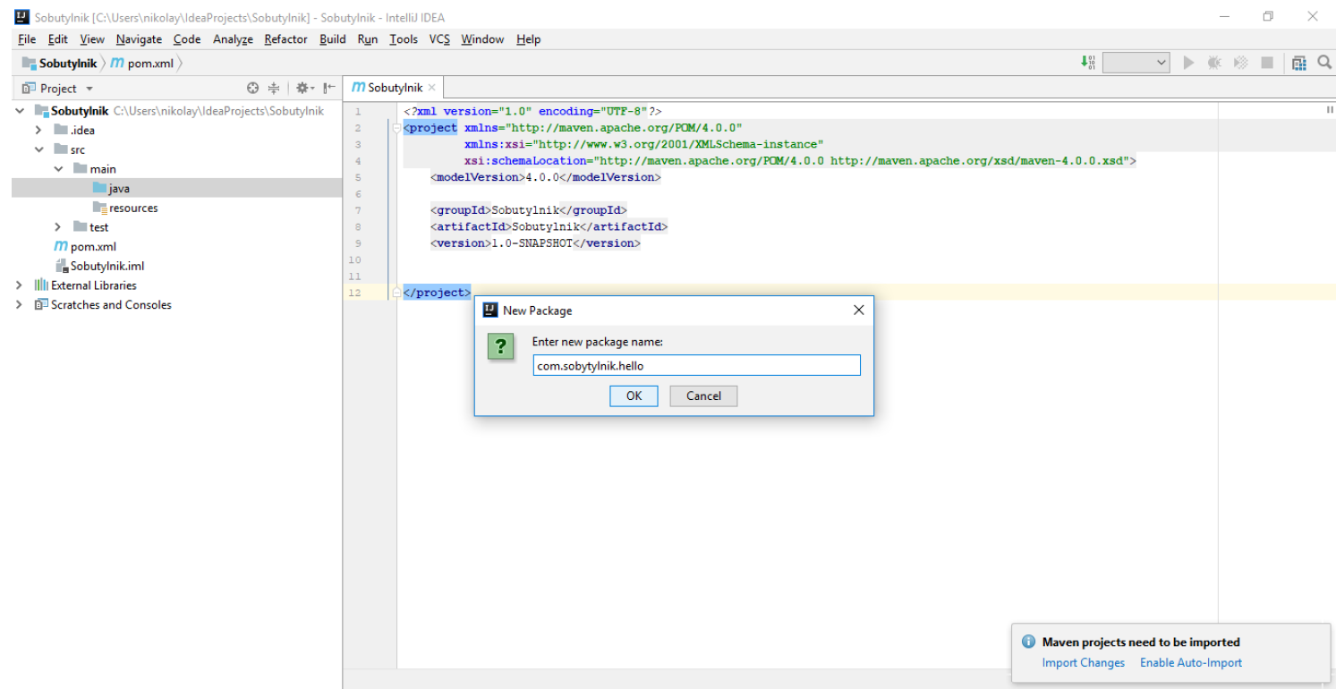This screenshot has width=1336, height=689.
Task: Click the Stop square icon in toolbar
Action: [x=1267, y=63]
